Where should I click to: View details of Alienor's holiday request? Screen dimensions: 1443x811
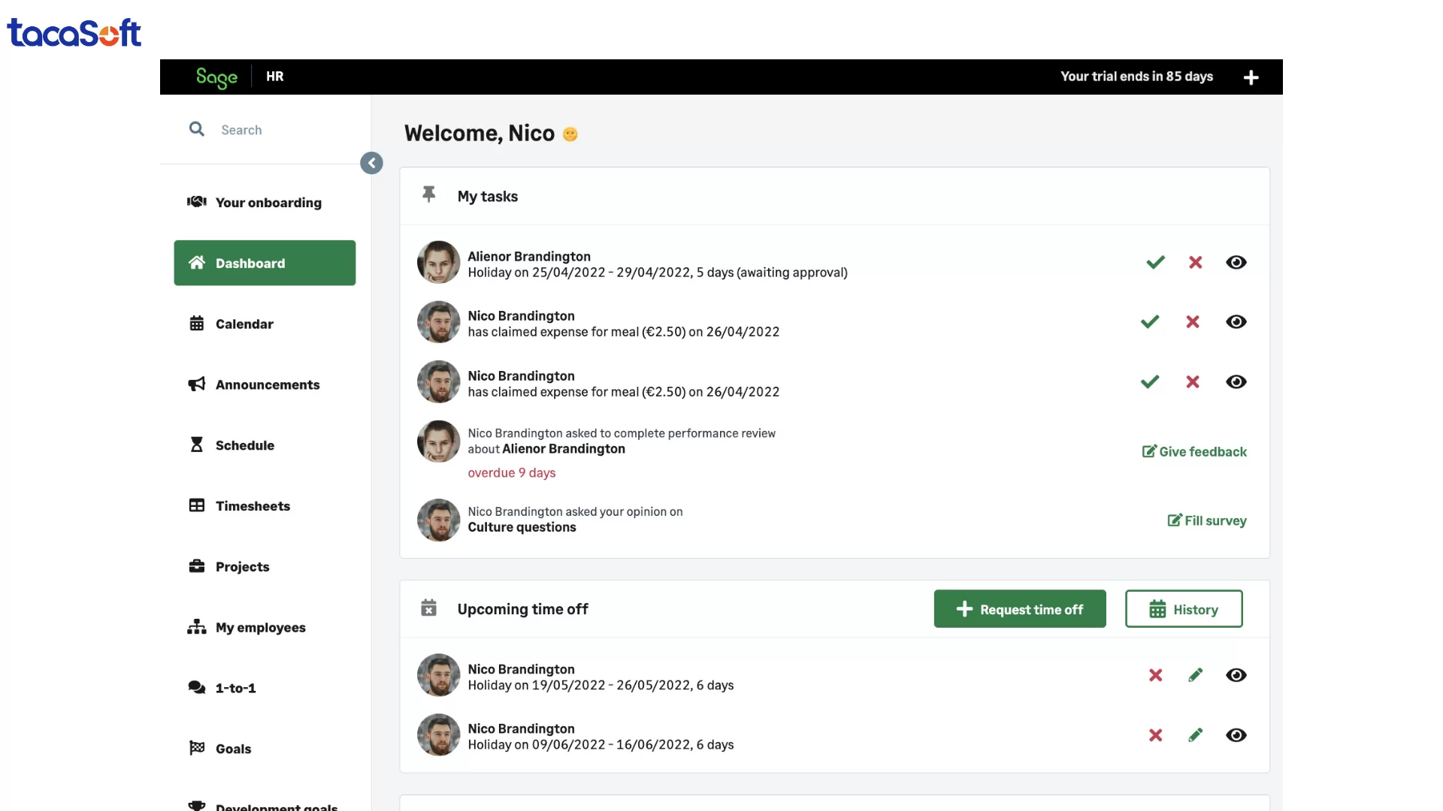(x=1236, y=262)
